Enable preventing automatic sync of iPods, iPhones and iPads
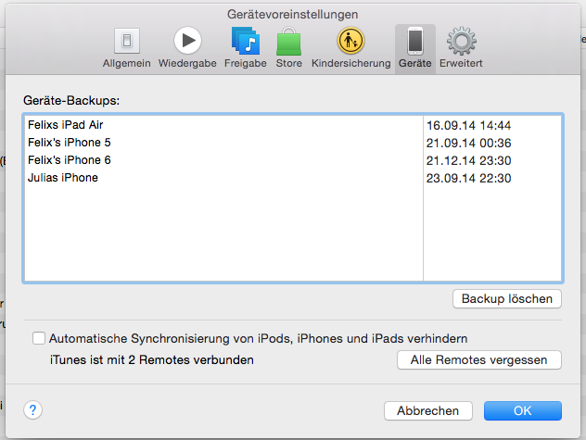Screen dimensions: 586x440 39,338
